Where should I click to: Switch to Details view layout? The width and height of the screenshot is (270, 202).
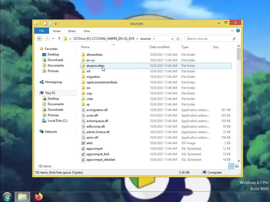231,166
